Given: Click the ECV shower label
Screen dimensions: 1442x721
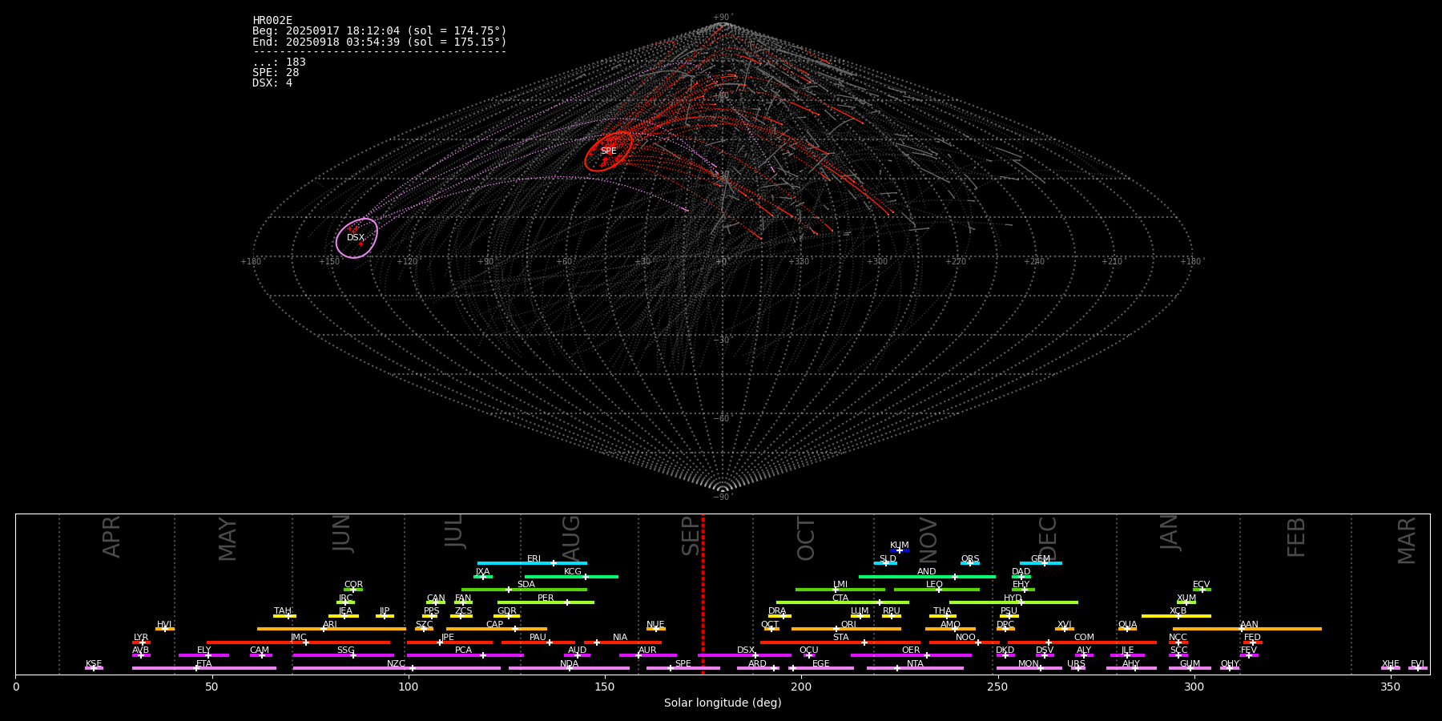Looking at the screenshot, I should [1201, 585].
